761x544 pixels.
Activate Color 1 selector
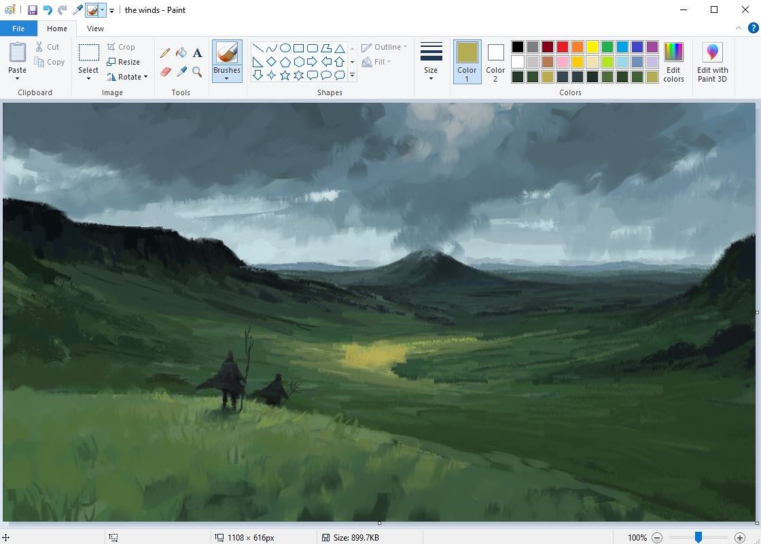467,62
